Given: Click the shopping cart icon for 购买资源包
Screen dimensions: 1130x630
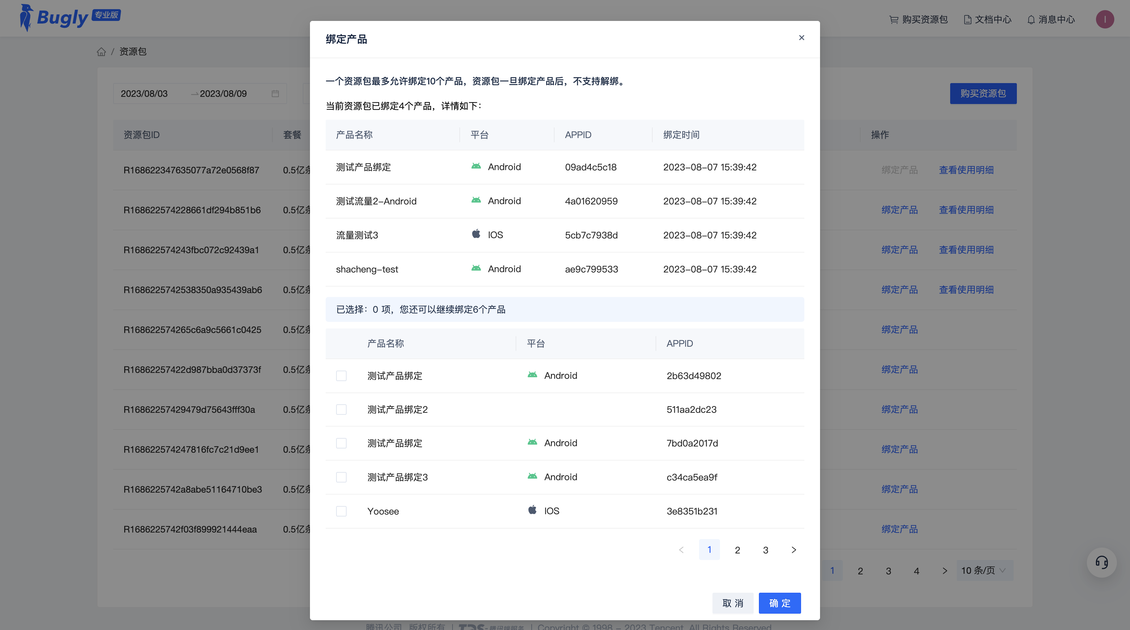Looking at the screenshot, I should (x=894, y=20).
